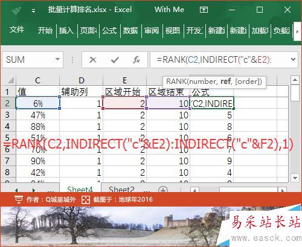Open the ribbon display options icon
302x247 pixels.
204,10
